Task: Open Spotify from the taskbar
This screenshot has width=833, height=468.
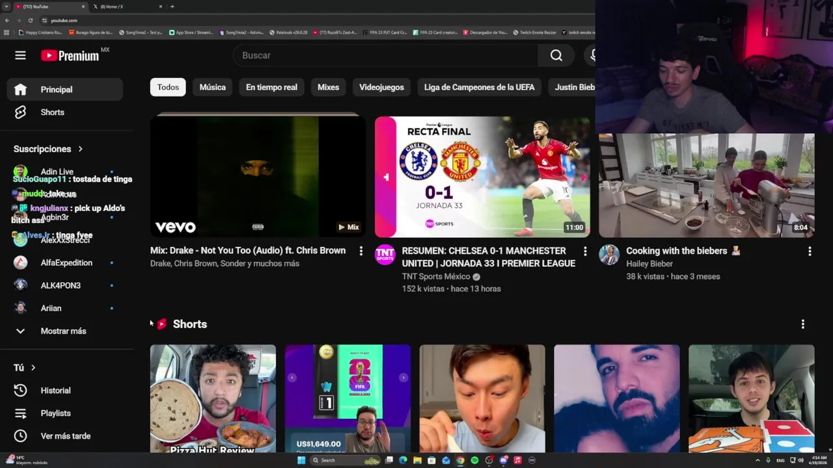Action: 474,460
